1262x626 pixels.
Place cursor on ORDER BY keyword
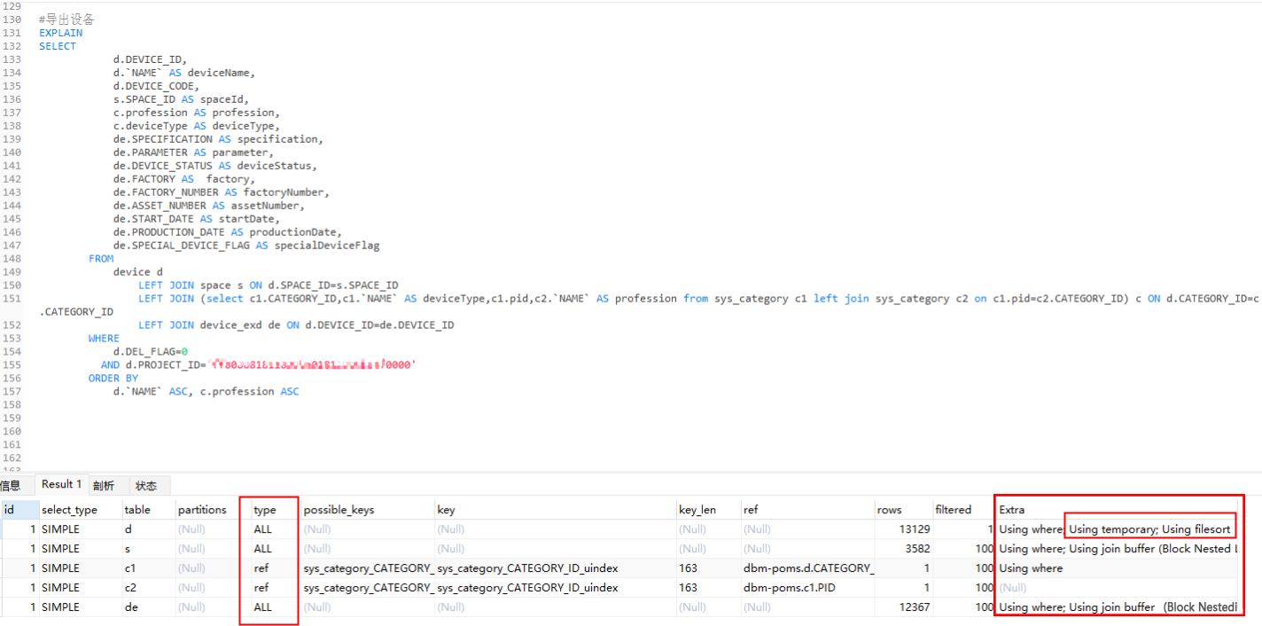point(113,379)
